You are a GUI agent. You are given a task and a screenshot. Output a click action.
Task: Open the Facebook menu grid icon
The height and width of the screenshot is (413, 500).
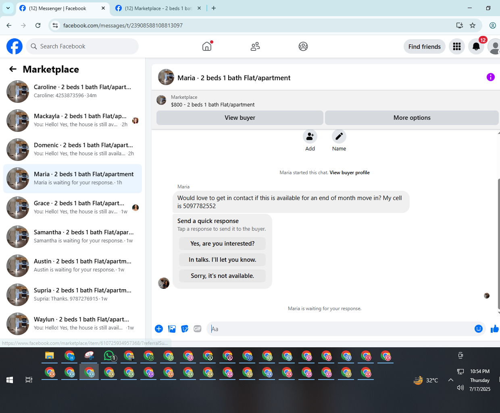pos(457,46)
